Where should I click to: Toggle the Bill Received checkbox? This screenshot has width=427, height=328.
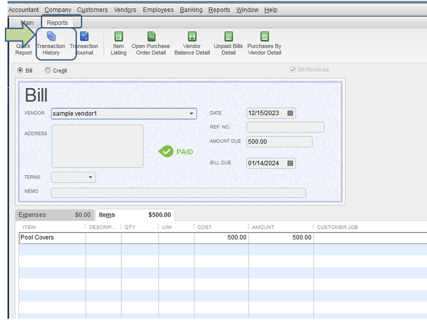(x=293, y=69)
